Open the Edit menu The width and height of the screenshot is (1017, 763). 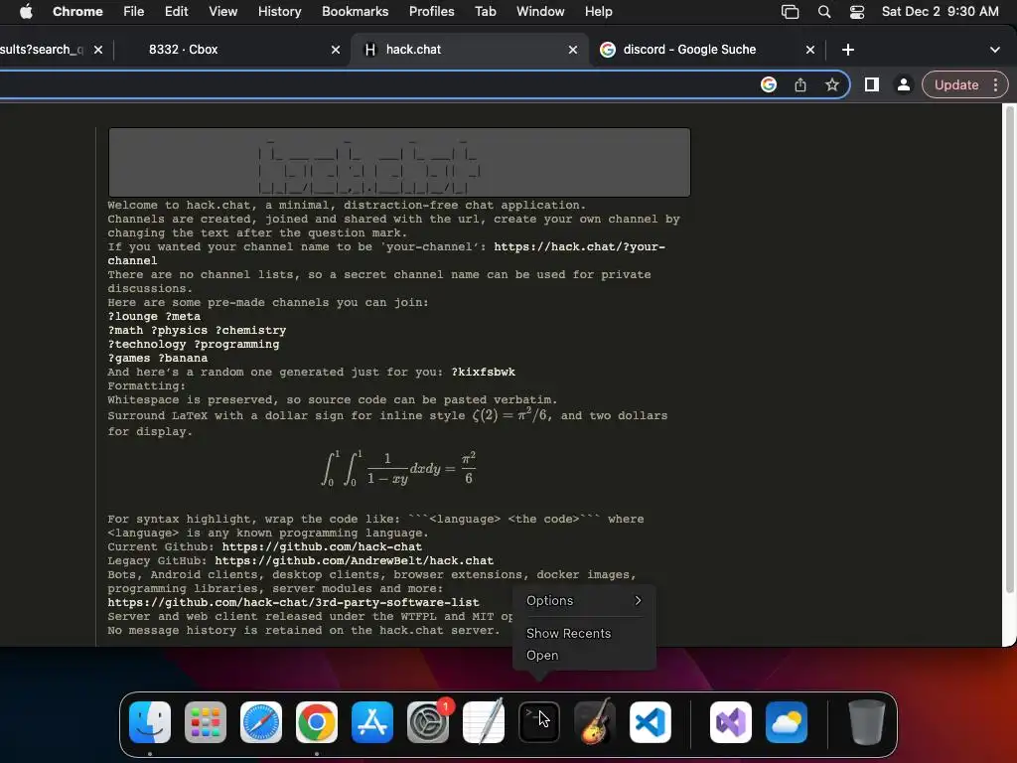176,12
